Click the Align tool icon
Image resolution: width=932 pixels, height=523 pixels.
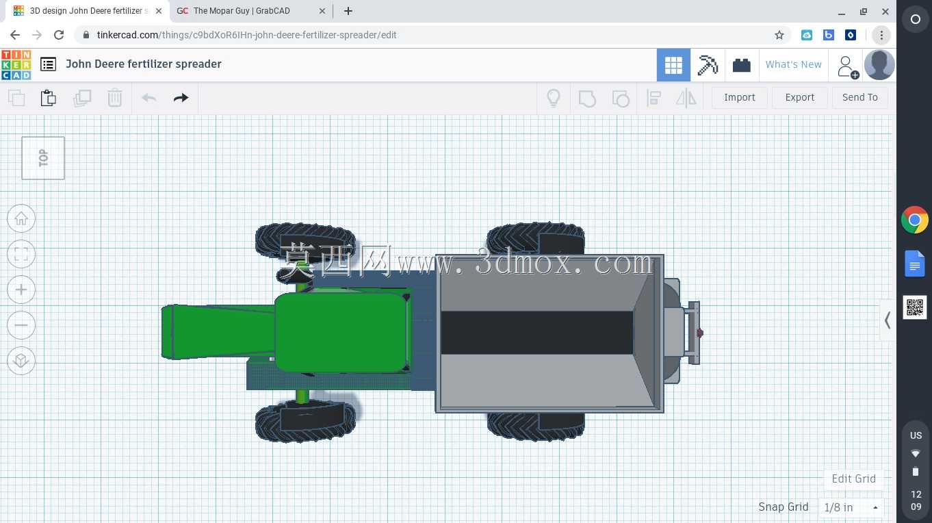(653, 98)
